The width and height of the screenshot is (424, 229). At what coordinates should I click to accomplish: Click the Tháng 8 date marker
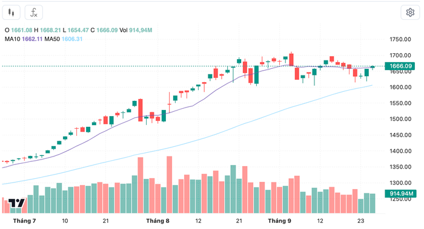coord(157,221)
